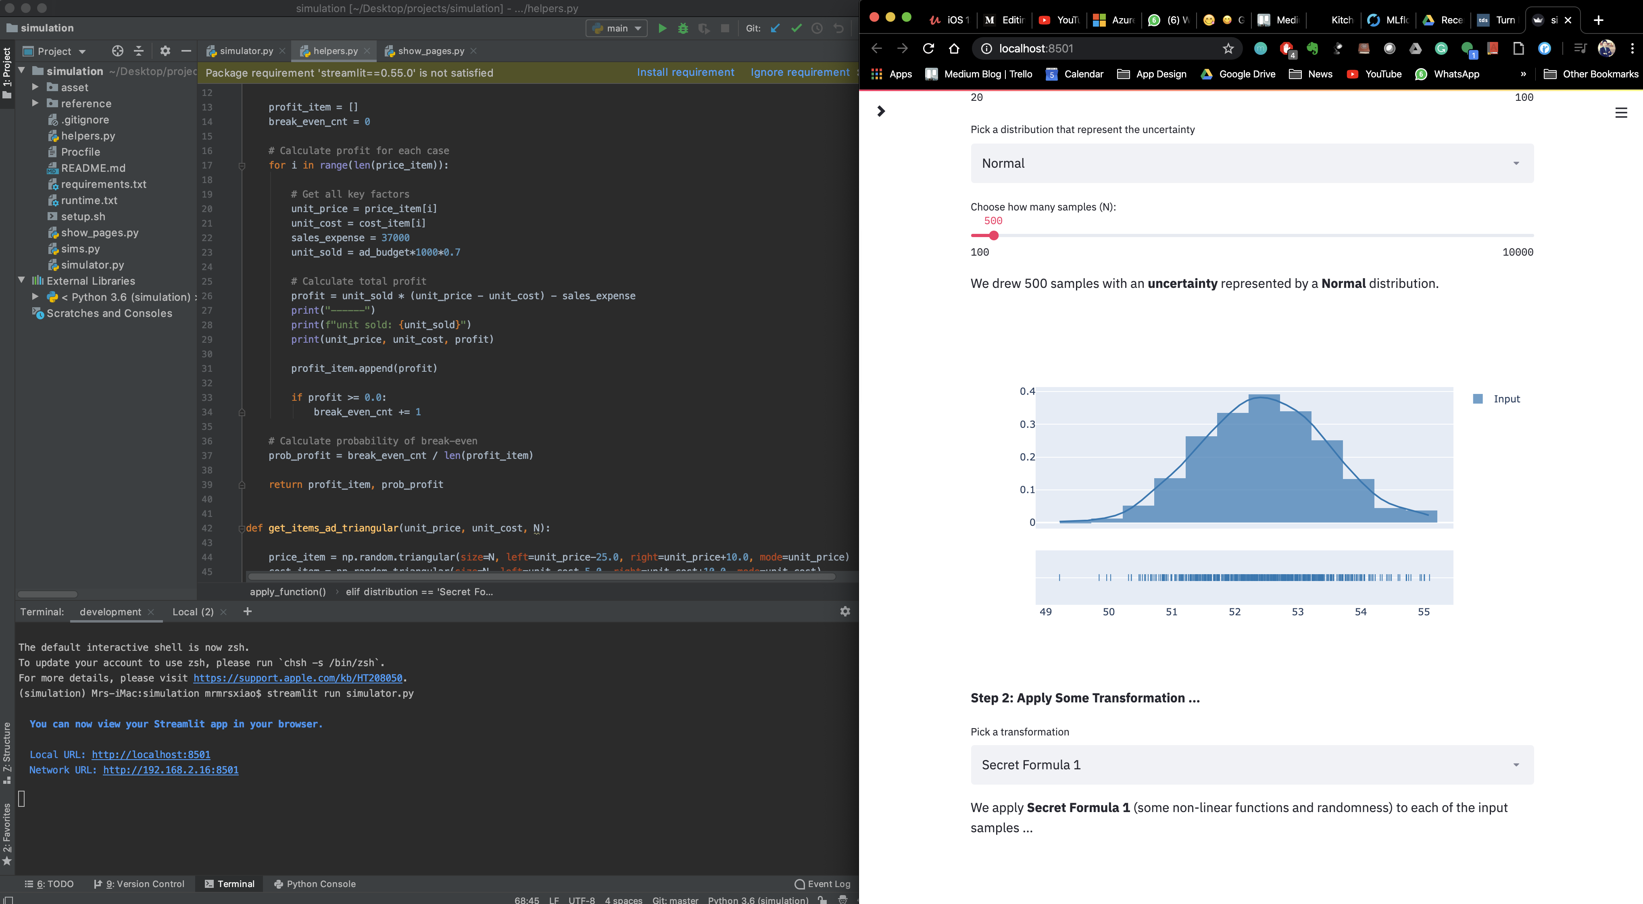This screenshot has width=1643, height=904.
Task: Open Streamlit hamburger menu
Action: coord(1621,113)
